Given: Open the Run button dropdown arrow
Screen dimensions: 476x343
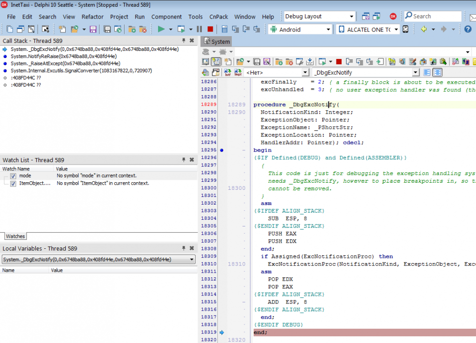Looking at the screenshot, I should coord(170,29).
